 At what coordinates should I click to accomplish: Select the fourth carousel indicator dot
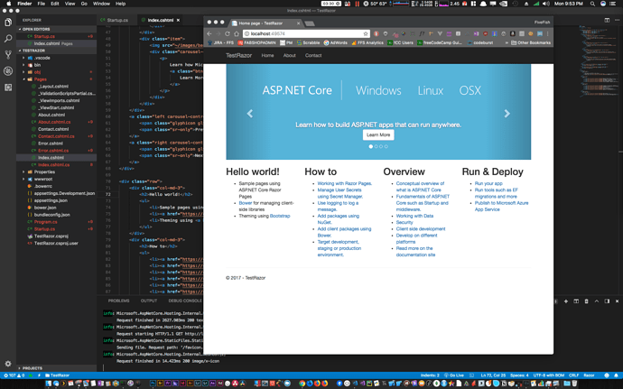tap(386, 146)
